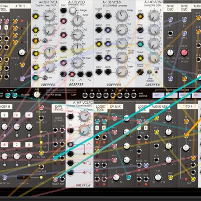
Task: Click the A-110 VCO Sync input jack
Action: click(64, 11)
